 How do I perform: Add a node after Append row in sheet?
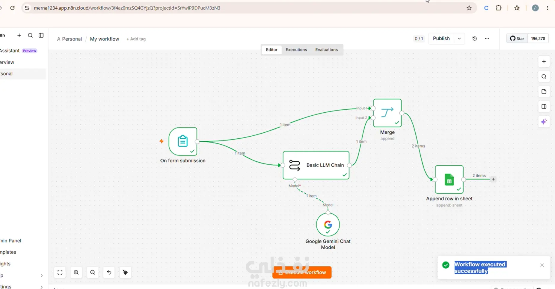tap(493, 179)
